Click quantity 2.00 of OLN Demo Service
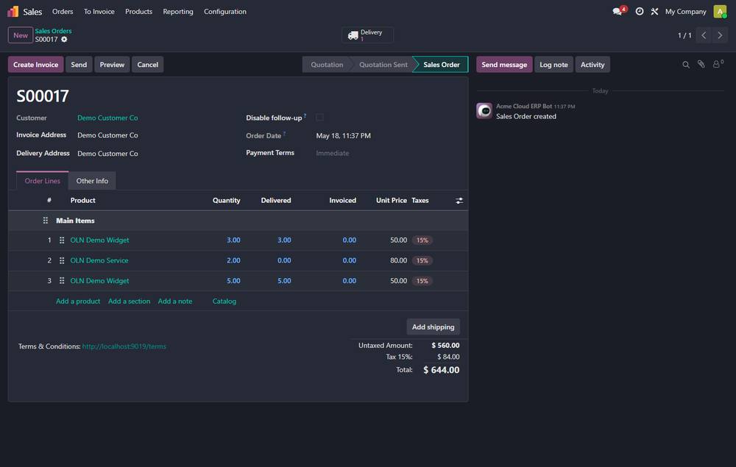Image resolution: width=736 pixels, height=467 pixels. [x=233, y=260]
